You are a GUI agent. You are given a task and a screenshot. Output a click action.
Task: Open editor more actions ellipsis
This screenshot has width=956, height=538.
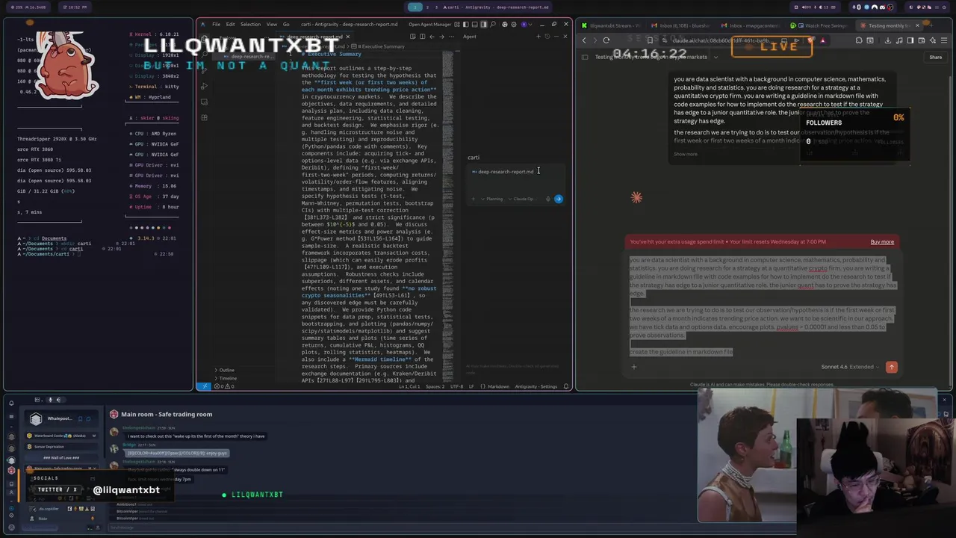451,37
